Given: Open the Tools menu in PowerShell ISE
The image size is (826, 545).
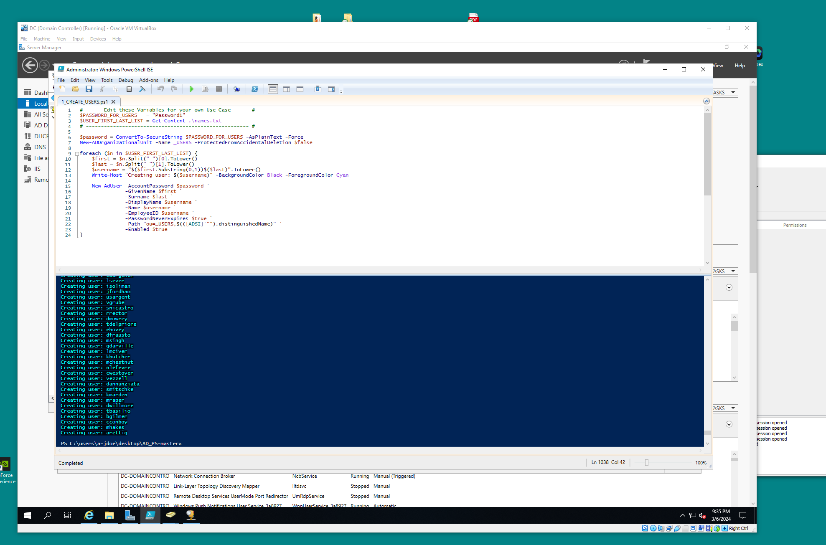Looking at the screenshot, I should coord(107,80).
